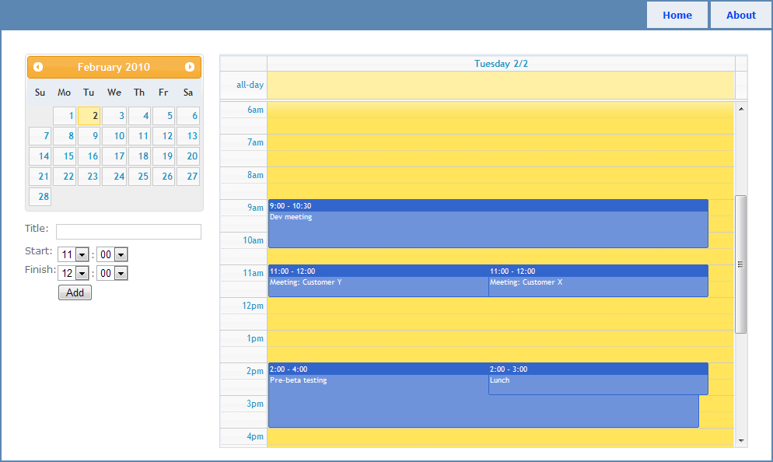
Task: Pick February 25 in the date picker
Action: 139,177
